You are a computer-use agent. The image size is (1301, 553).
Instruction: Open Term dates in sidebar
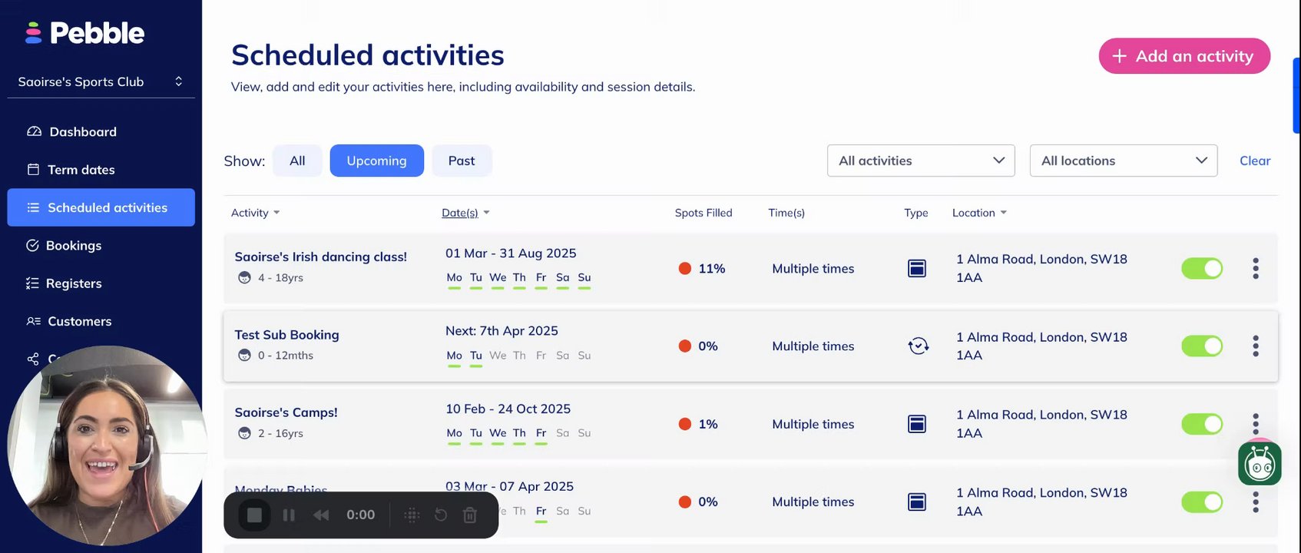[x=101, y=170]
